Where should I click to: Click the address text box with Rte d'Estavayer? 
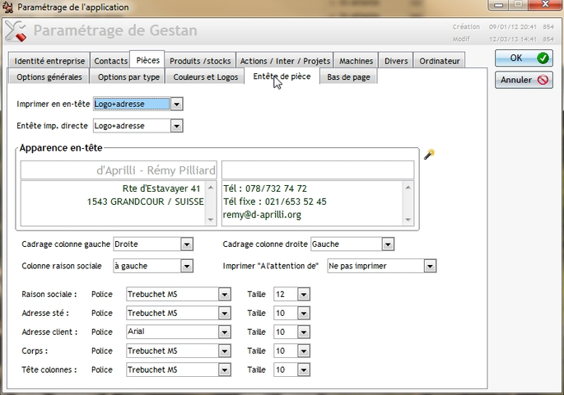click(119, 202)
